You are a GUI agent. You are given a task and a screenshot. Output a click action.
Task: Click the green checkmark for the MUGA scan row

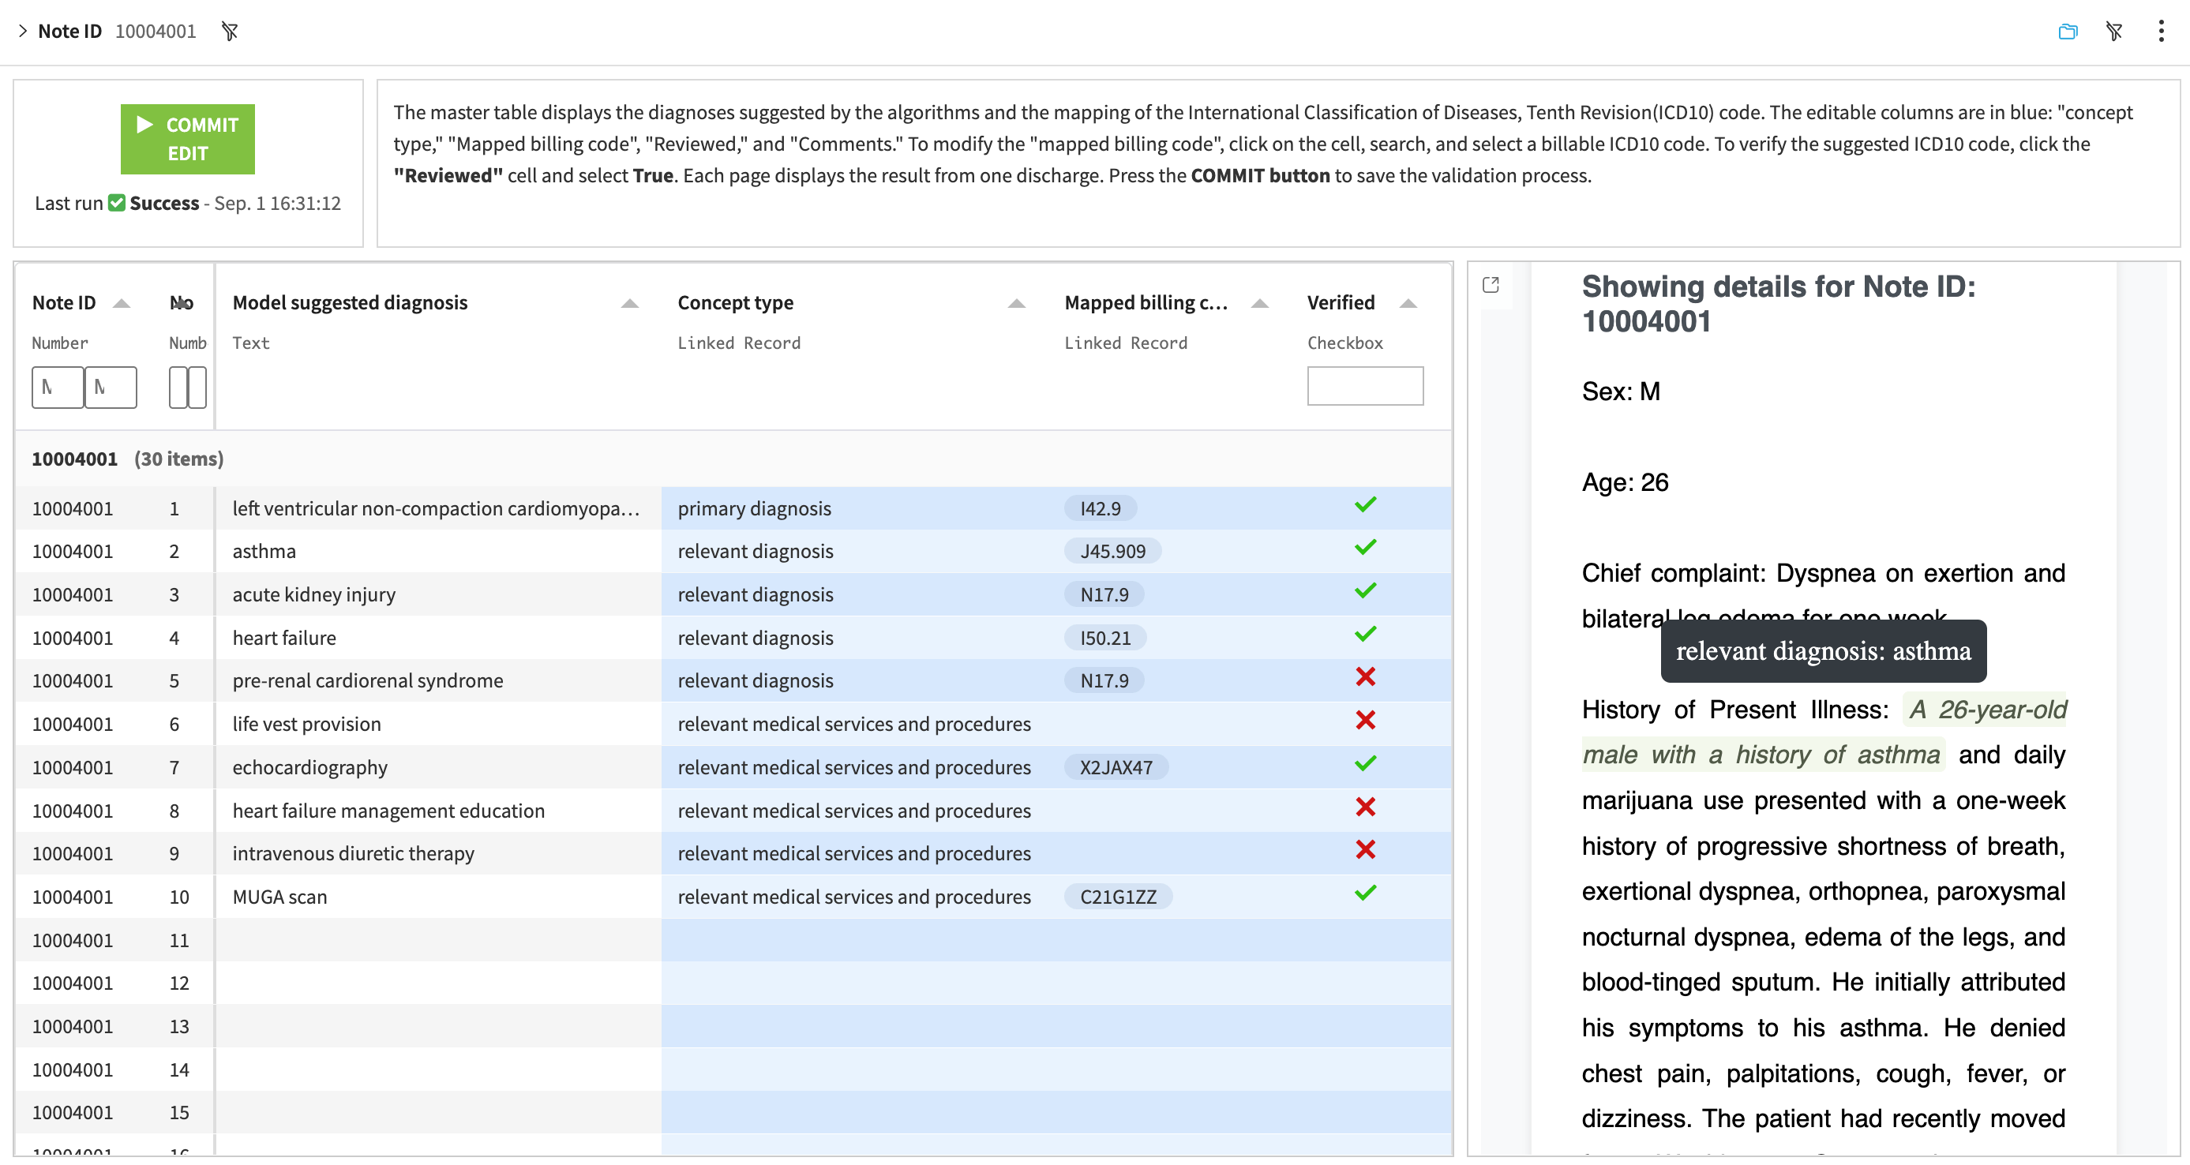pyautogui.click(x=1365, y=893)
